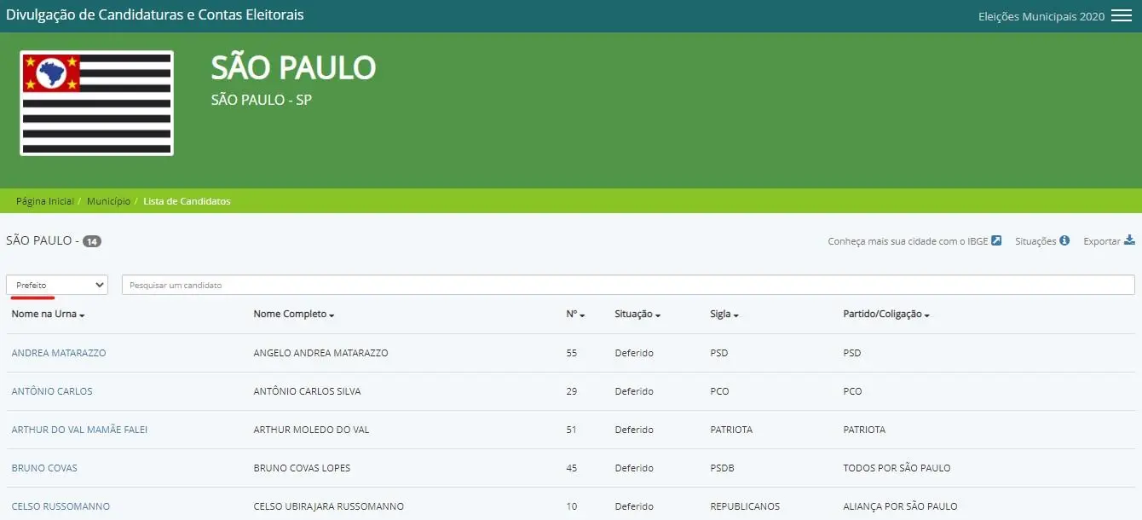Open CELSO RUSSOMANNO candidate page

(x=61, y=506)
